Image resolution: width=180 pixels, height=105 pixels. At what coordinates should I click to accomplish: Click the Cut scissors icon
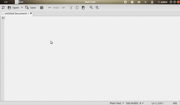pos(71,8)
